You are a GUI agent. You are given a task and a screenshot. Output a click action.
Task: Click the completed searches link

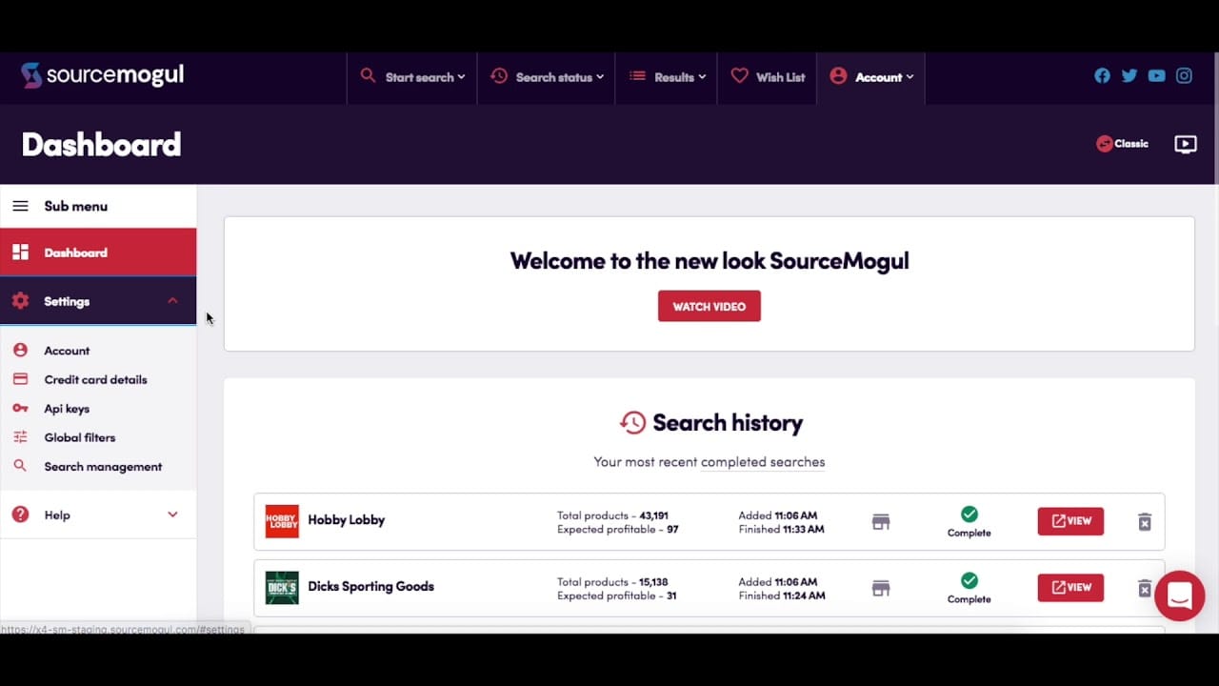point(763,462)
